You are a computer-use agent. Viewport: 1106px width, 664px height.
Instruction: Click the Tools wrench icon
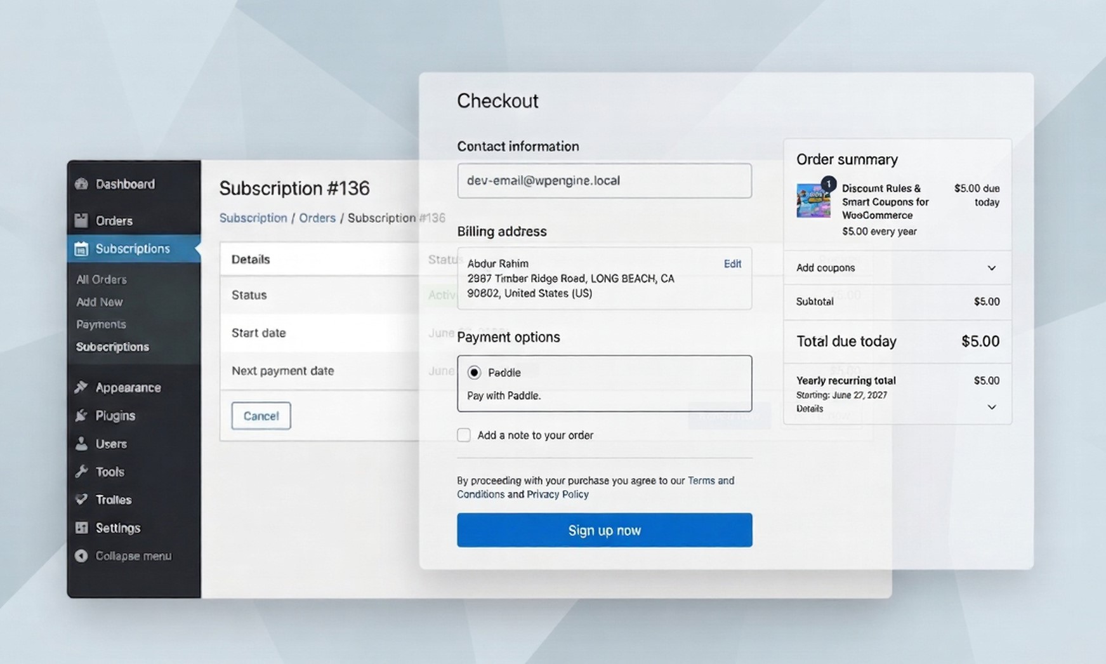tap(81, 472)
